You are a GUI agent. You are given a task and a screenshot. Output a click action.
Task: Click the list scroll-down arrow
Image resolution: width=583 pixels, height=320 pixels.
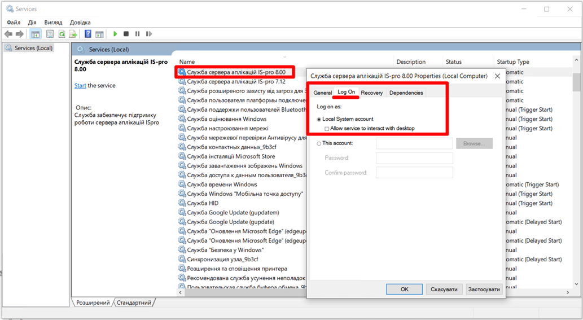point(576,284)
